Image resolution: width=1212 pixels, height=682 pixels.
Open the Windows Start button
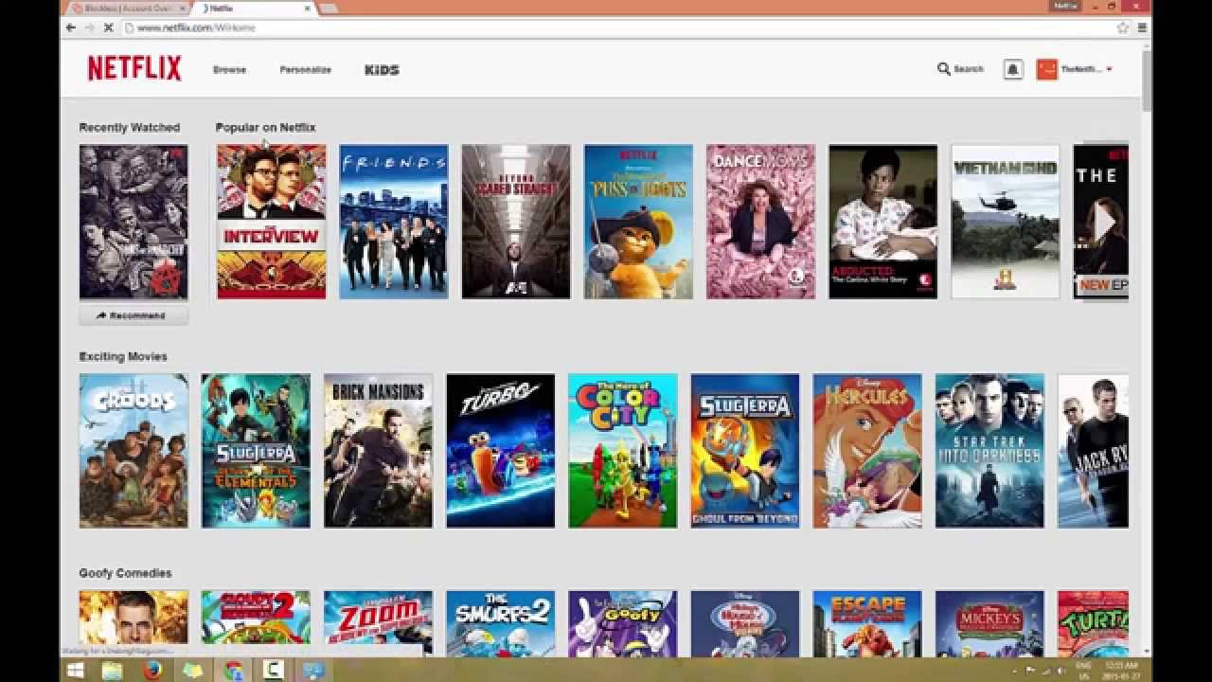(76, 670)
